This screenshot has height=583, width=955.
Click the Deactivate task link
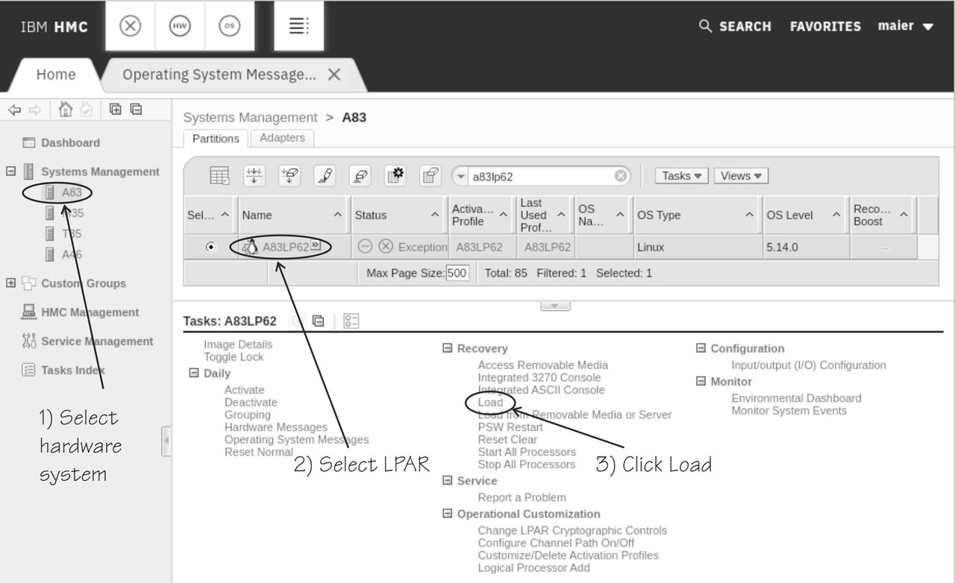coord(251,403)
